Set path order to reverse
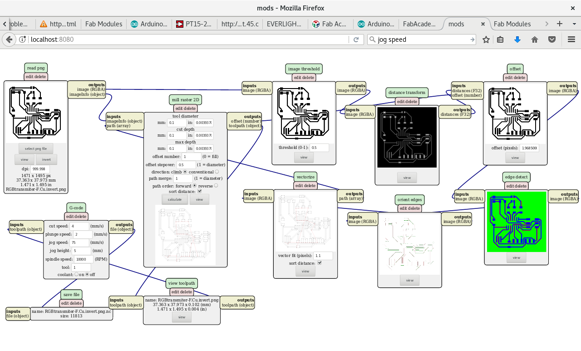Viewport: 581px width, 351px height. (x=216, y=185)
